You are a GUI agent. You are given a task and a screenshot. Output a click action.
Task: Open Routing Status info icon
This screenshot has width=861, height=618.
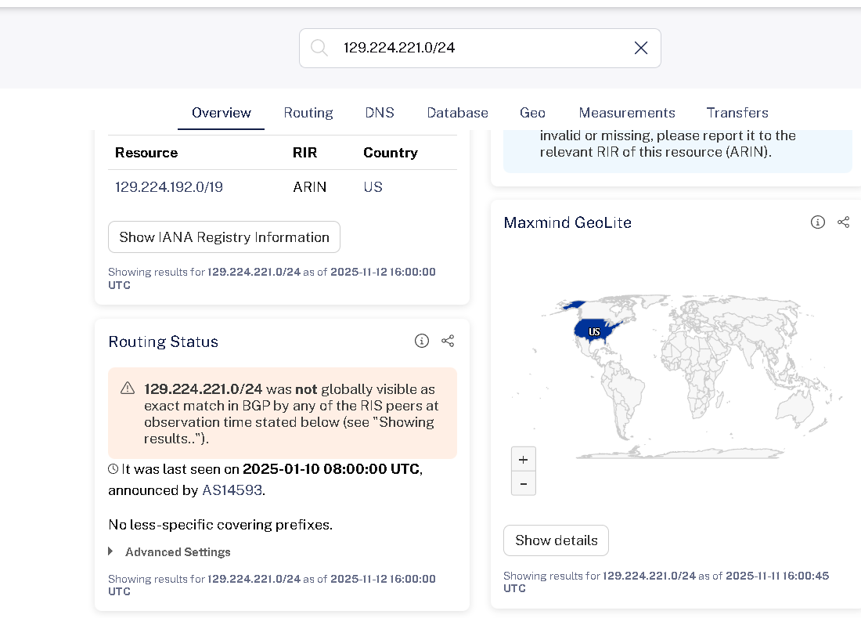coord(422,341)
